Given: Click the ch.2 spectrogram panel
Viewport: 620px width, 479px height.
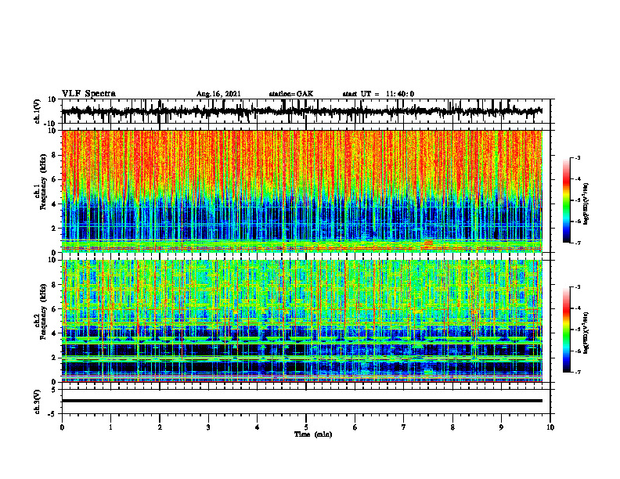Looking at the screenshot, I should pos(302,321).
